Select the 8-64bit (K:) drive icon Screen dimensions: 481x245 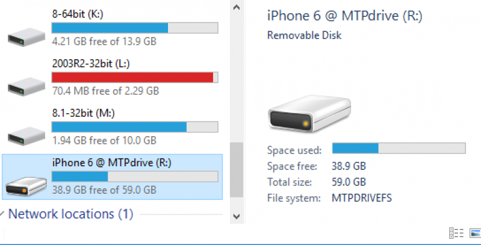[26, 37]
